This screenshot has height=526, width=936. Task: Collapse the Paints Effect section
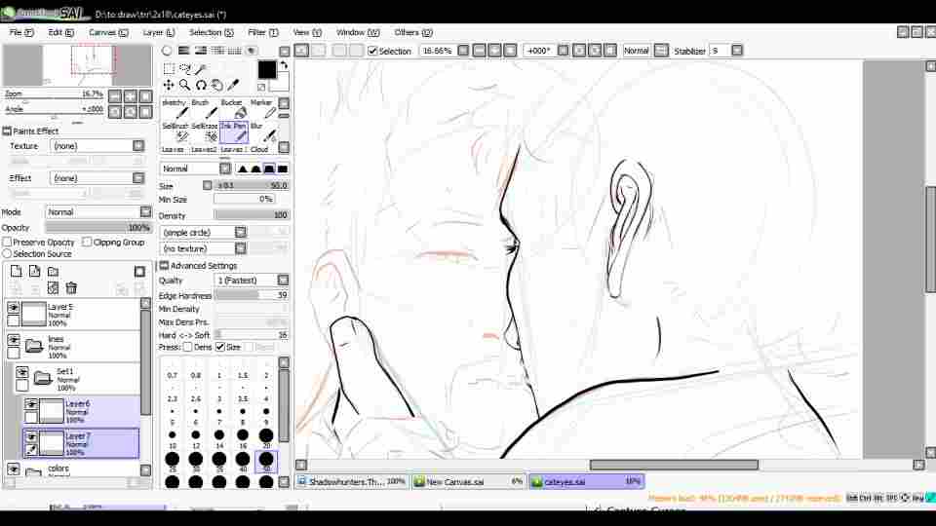pos(7,131)
